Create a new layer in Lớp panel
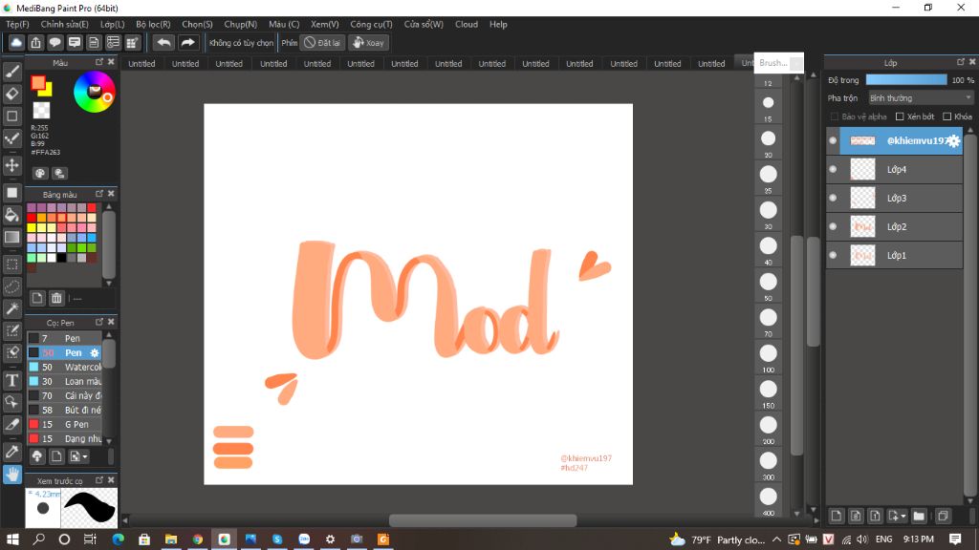This screenshot has height=550, width=979. tap(836, 516)
